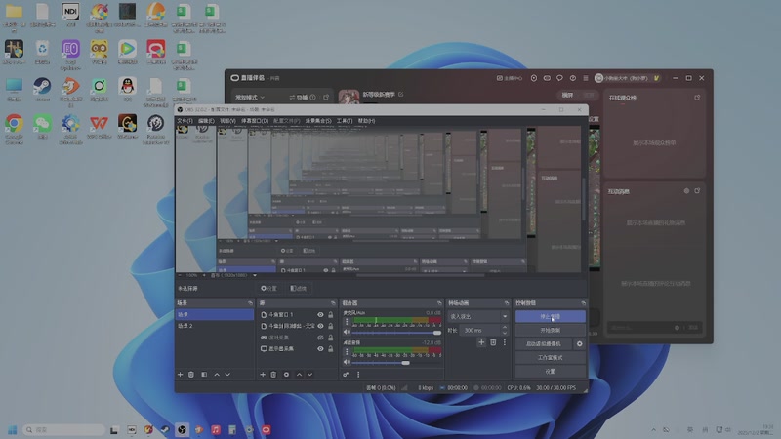Open Scene Collection menu in OBS
Screen dimensions: 781x439
click(x=318, y=121)
